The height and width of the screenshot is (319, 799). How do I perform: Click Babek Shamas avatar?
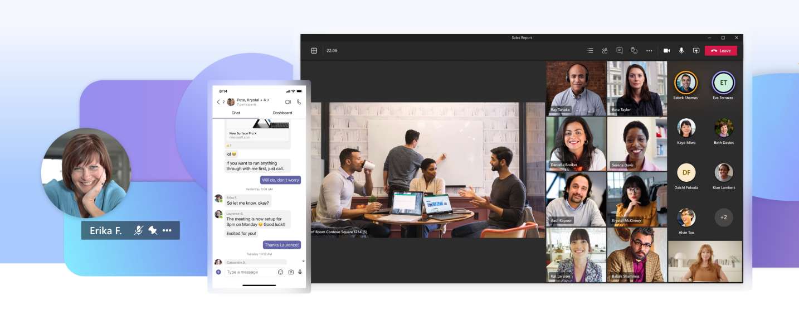[686, 83]
